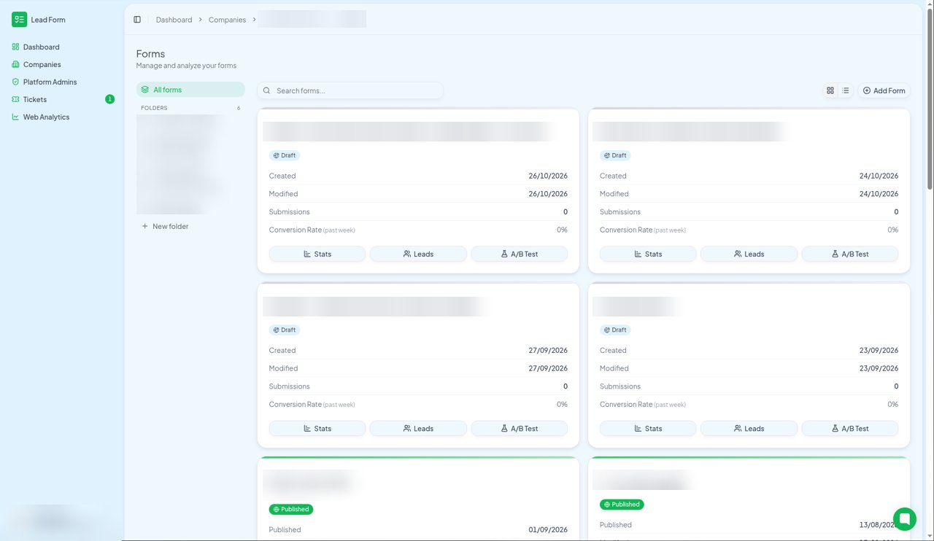Click the Published badge on the 01/09/2026 form
Viewport: 934px width, 541px height.
[291, 509]
